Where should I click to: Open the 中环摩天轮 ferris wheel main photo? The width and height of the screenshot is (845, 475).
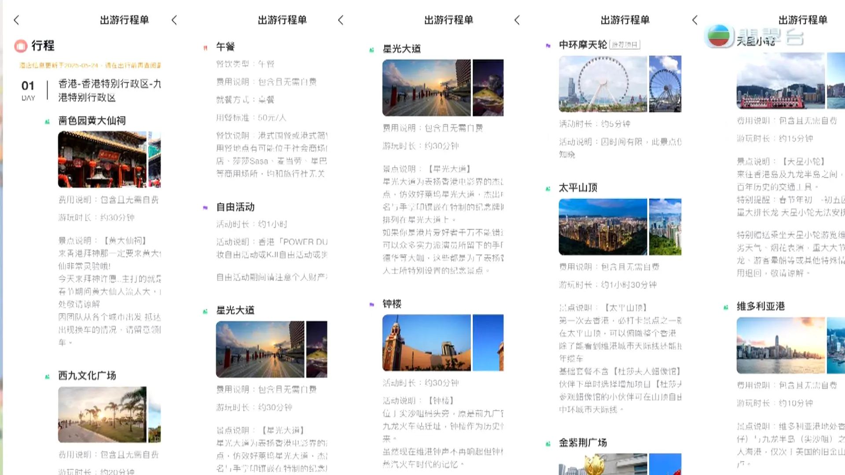coord(603,84)
